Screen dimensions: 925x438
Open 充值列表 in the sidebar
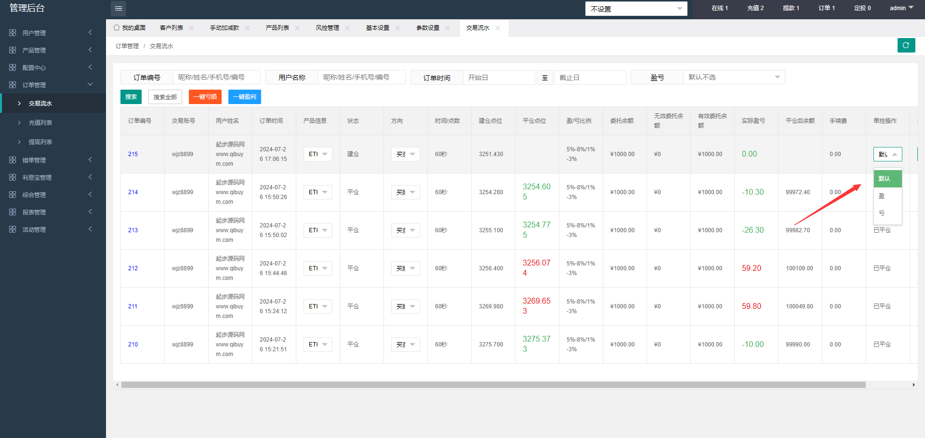[40, 123]
